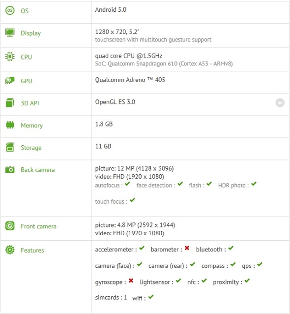This screenshot has width=290, height=314.
Task: Select the CPU chip icon
Action: point(10,57)
